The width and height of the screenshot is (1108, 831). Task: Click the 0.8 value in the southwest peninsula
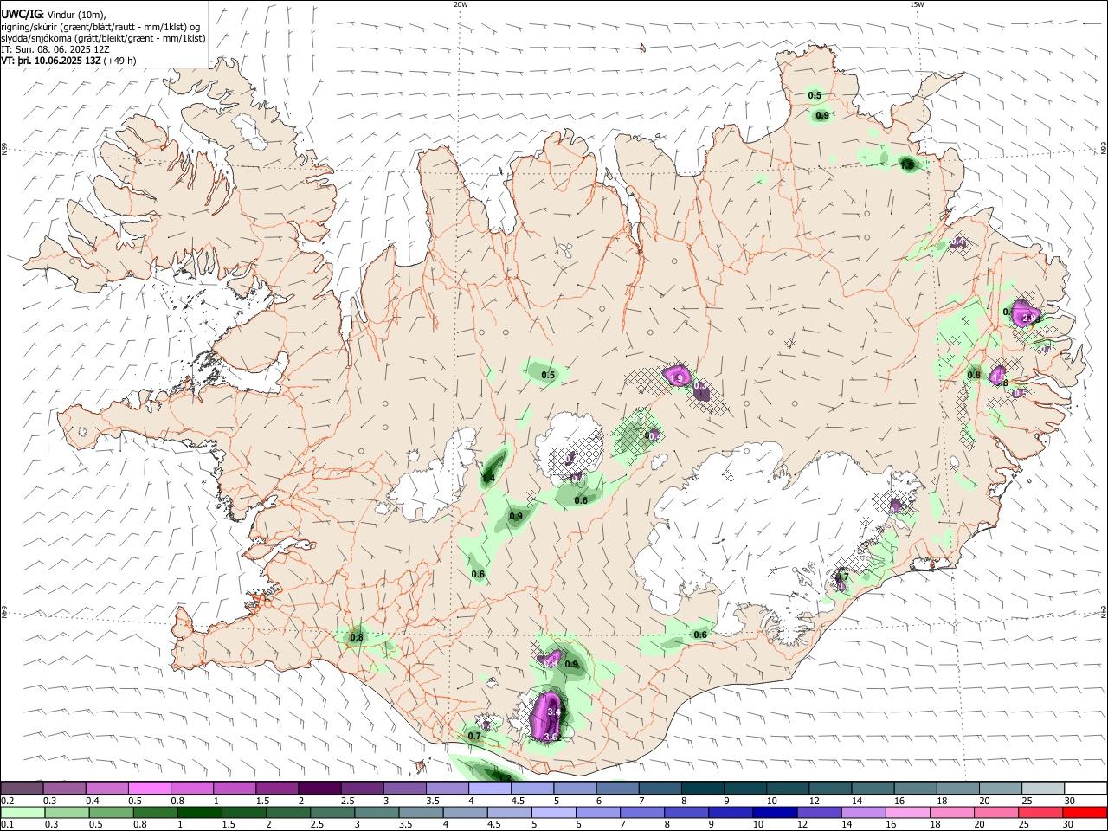357,638
